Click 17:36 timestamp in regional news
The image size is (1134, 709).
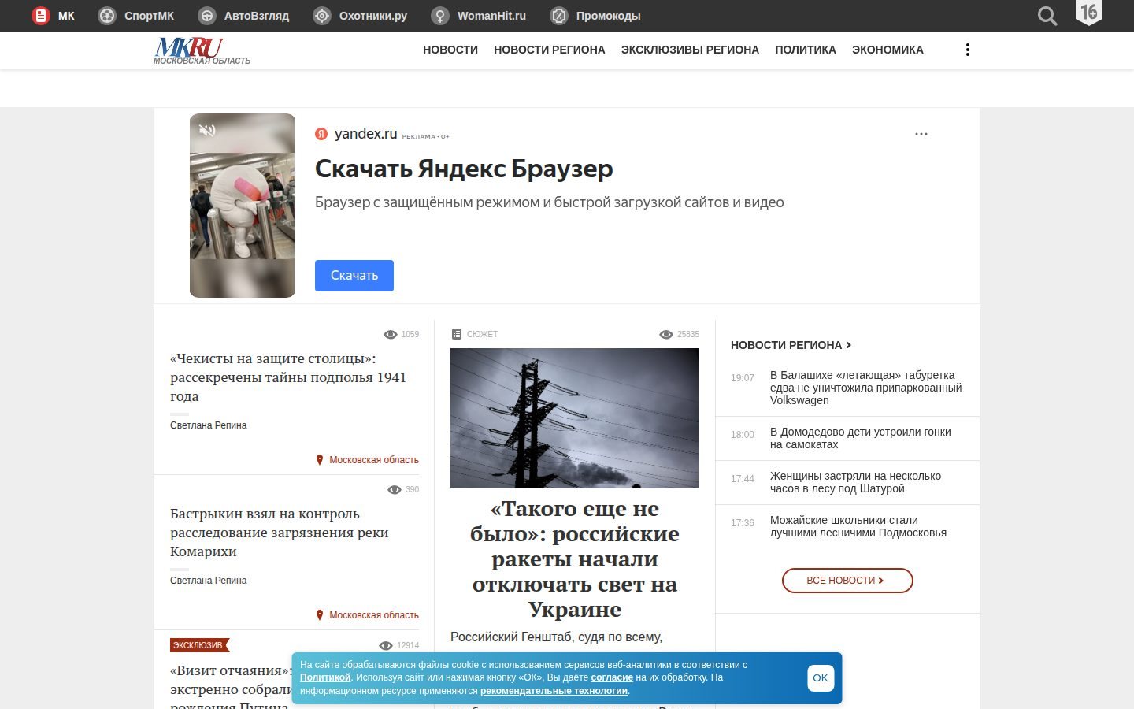click(743, 523)
